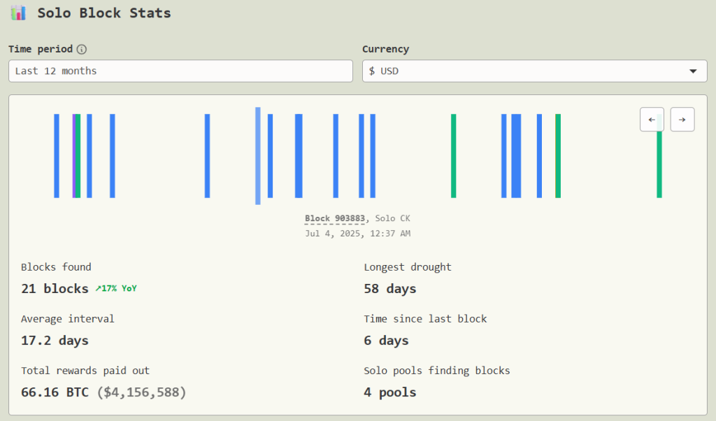The height and width of the screenshot is (421, 716).
Task: Select the leftmost blue bar in timeline
Action: 57,155
